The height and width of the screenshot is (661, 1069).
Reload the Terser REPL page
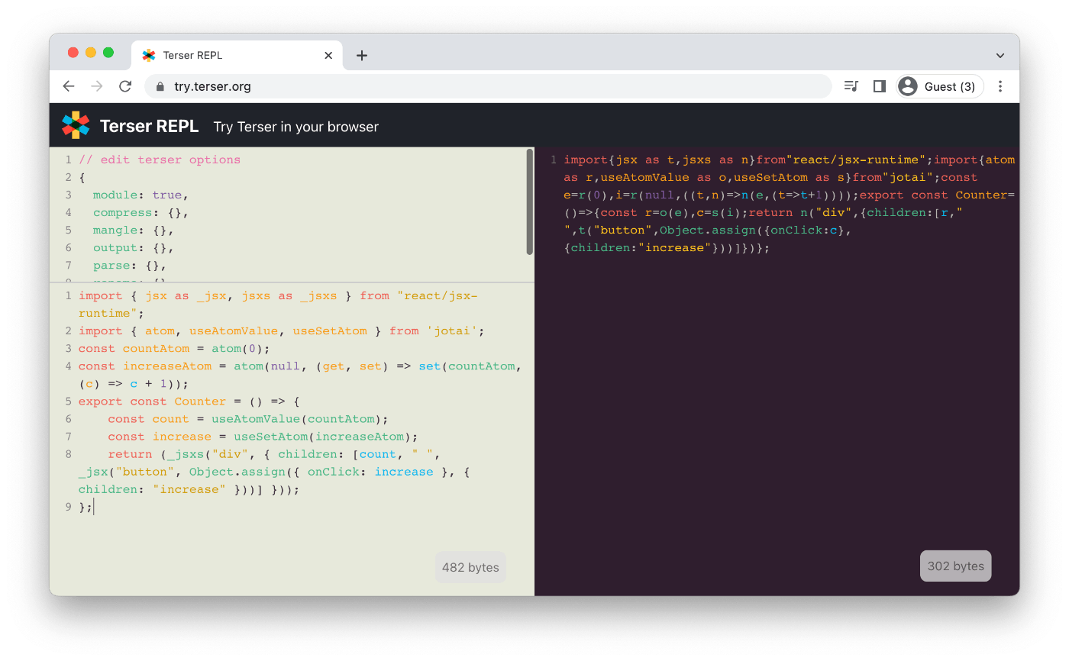[125, 86]
